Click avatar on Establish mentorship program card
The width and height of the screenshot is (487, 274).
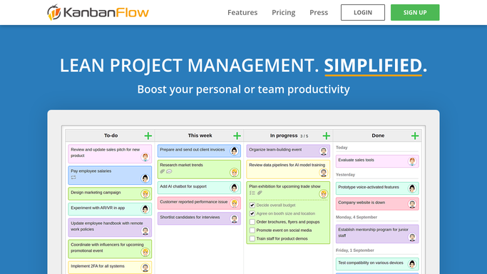[x=412, y=238]
